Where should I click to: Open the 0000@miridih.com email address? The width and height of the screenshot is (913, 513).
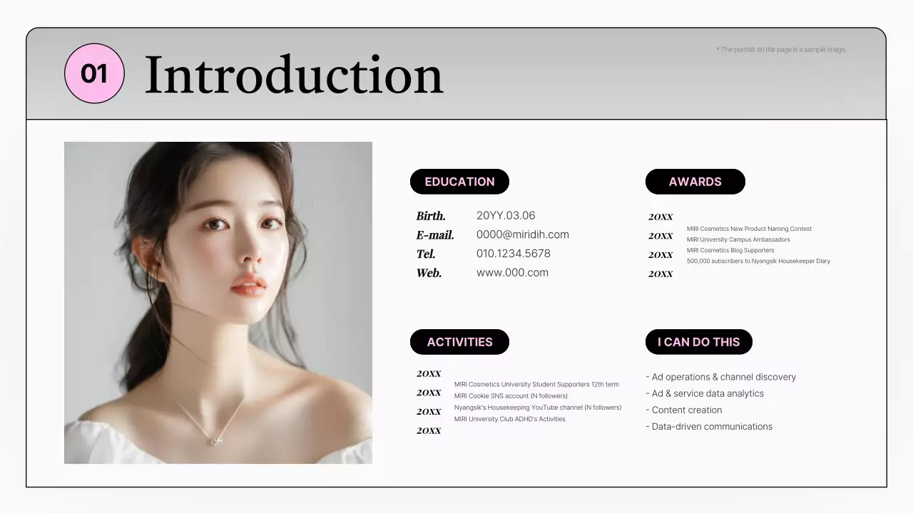tap(522, 234)
